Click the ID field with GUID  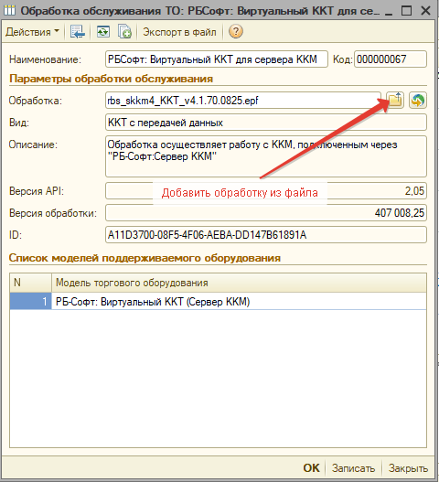(266, 235)
